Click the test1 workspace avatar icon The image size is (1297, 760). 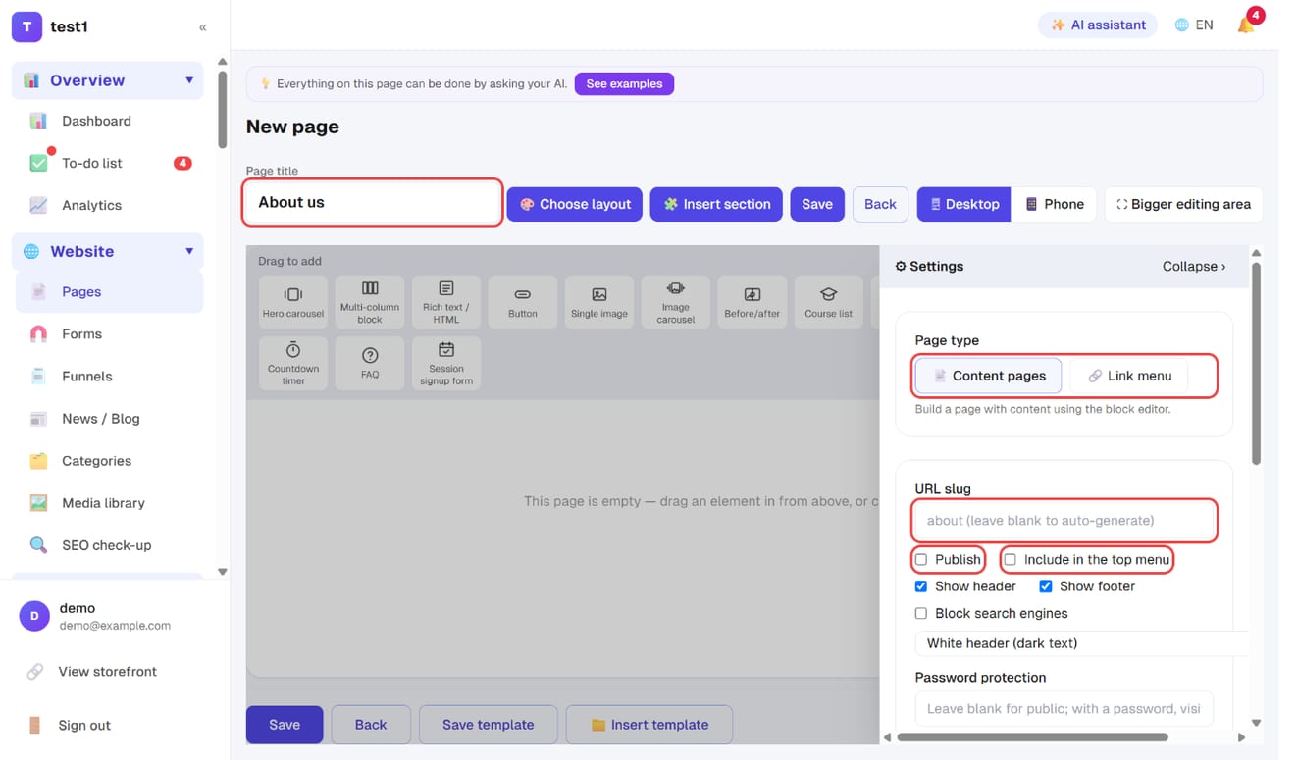point(26,26)
